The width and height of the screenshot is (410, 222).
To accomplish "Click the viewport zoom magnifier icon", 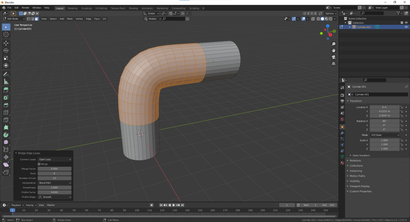I will (334, 44).
